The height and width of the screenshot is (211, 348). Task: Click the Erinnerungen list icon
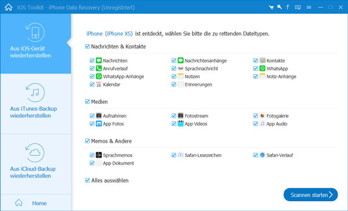180,84
